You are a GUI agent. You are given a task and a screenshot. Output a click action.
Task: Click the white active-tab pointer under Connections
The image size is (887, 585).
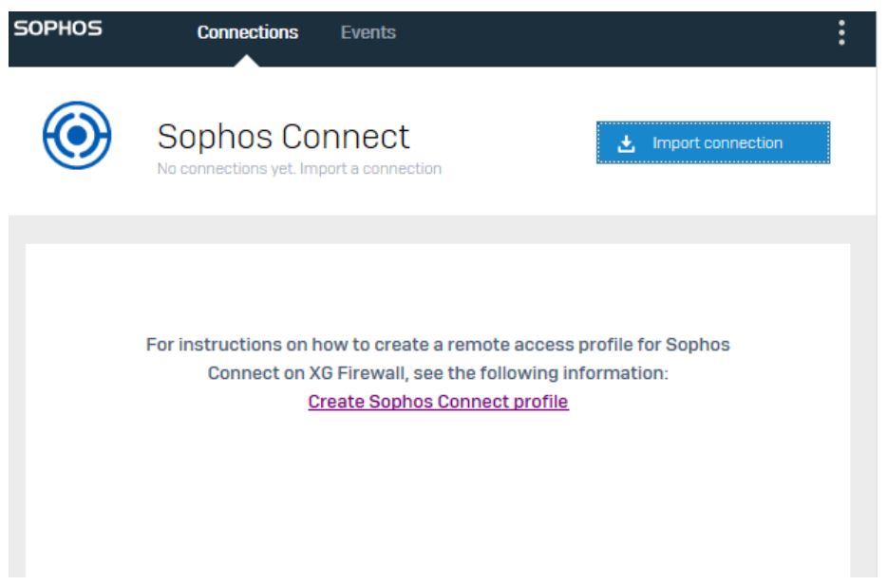pyautogui.click(x=247, y=61)
